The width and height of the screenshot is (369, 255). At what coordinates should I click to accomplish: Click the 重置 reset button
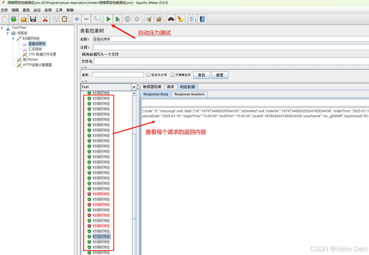[x=220, y=75]
